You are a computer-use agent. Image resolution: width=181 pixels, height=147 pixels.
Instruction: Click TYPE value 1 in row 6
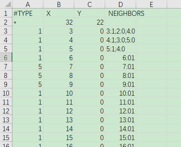point(27,57)
